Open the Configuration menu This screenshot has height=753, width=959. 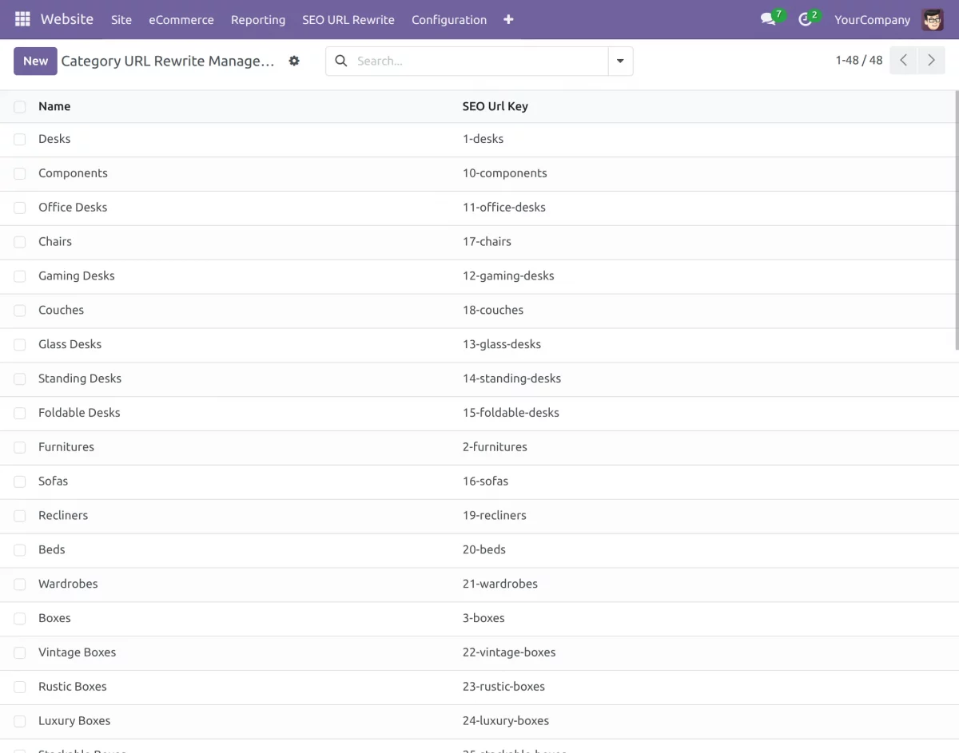click(448, 19)
